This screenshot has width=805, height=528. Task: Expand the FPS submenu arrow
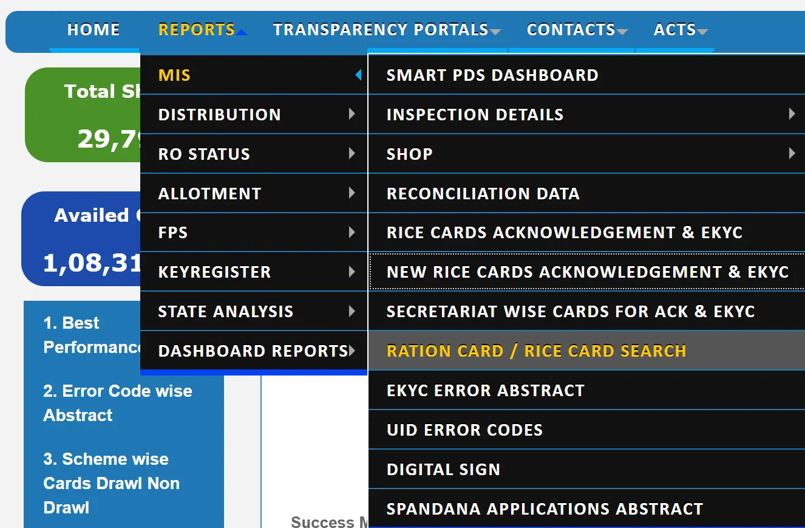click(352, 232)
